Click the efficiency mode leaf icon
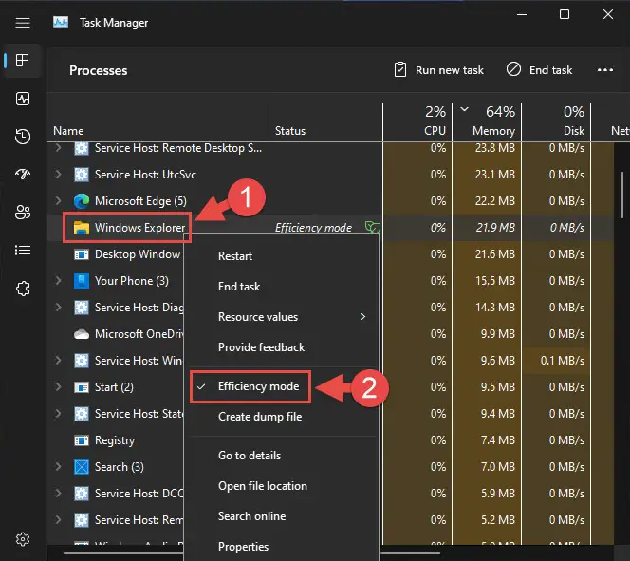The width and height of the screenshot is (630, 561). tap(373, 228)
